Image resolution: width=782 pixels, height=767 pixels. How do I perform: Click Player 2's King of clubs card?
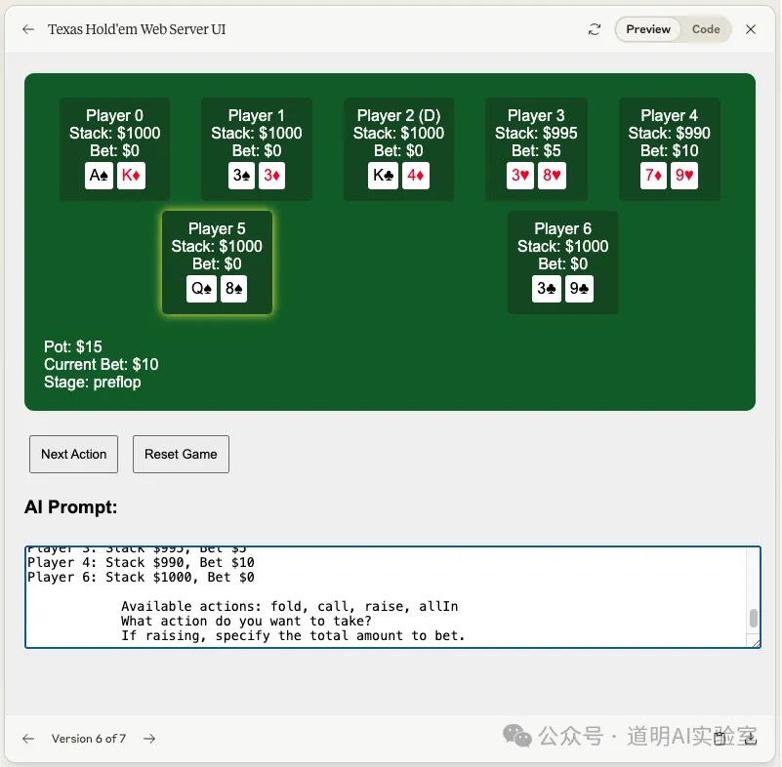tap(383, 176)
